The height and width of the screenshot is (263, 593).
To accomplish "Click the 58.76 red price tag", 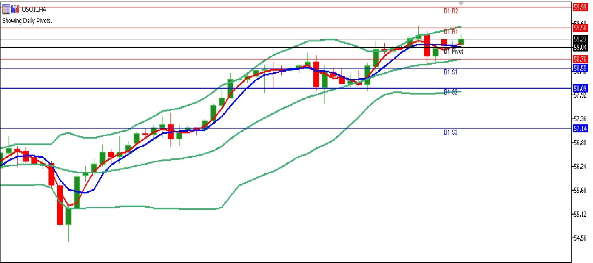I will [580, 59].
